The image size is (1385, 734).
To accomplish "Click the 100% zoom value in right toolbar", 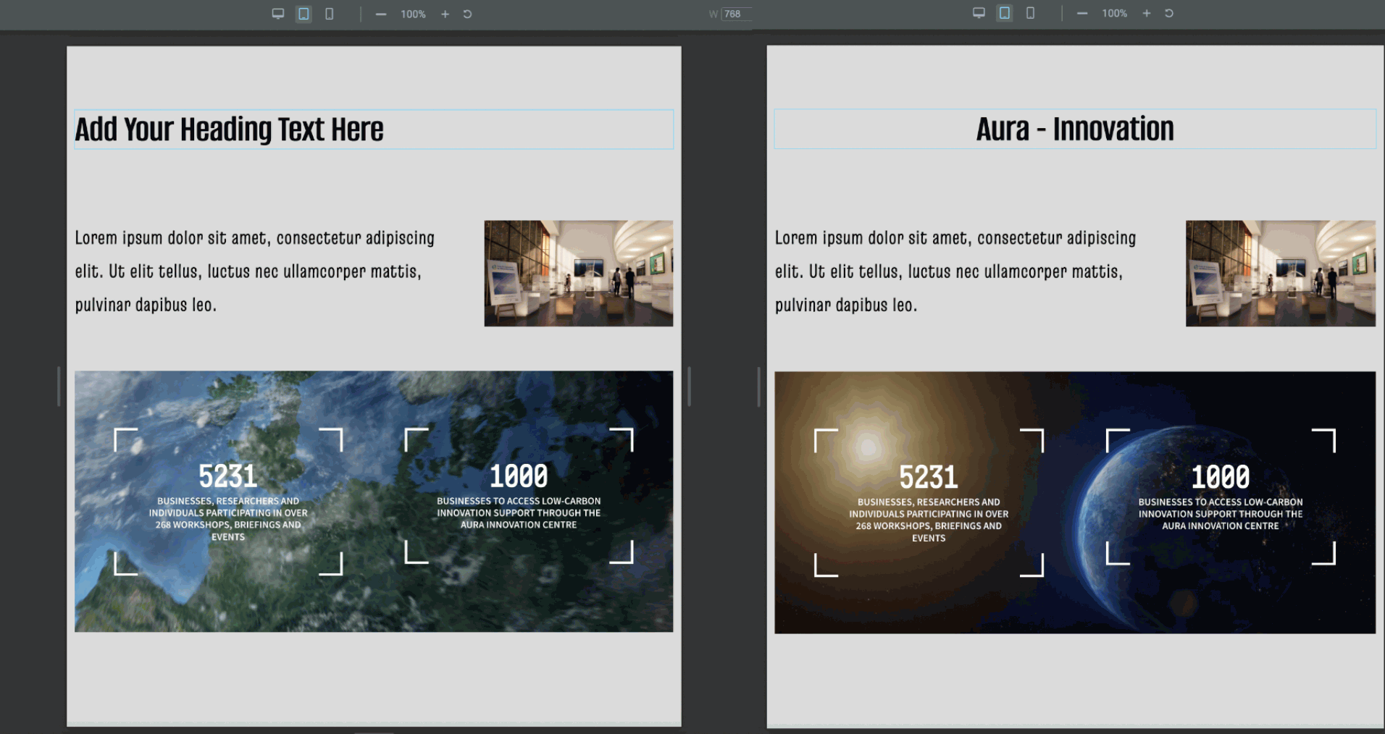I will [x=1114, y=13].
